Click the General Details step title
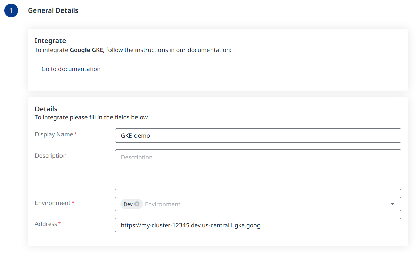The width and height of the screenshot is (420, 253). click(x=53, y=10)
